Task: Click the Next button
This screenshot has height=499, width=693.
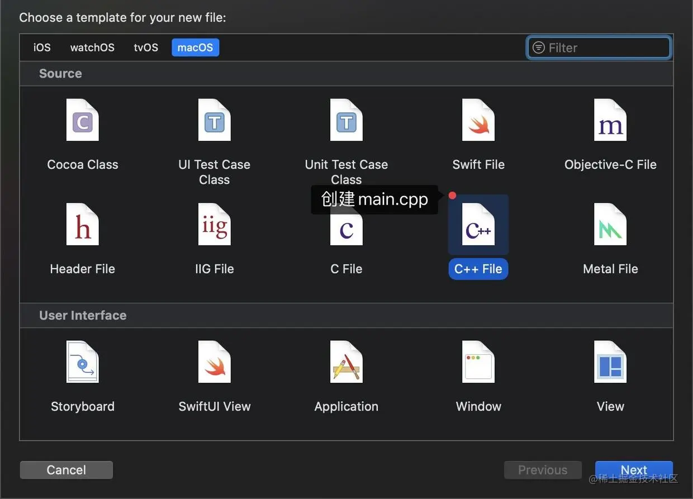Action: 634,470
